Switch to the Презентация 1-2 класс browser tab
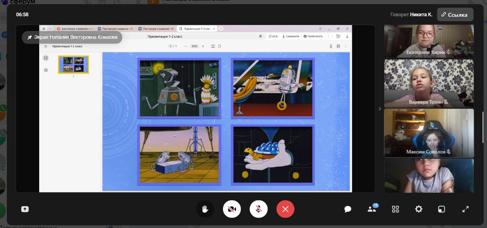The width and height of the screenshot is (487, 228). pyautogui.click(x=197, y=28)
